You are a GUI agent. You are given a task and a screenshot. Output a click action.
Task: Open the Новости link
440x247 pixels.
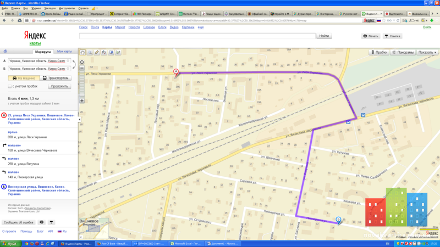click(x=134, y=27)
